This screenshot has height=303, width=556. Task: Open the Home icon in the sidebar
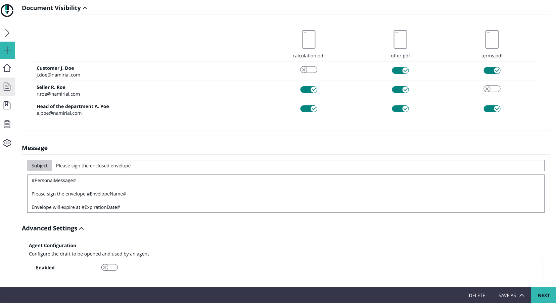pyautogui.click(x=7, y=68)
